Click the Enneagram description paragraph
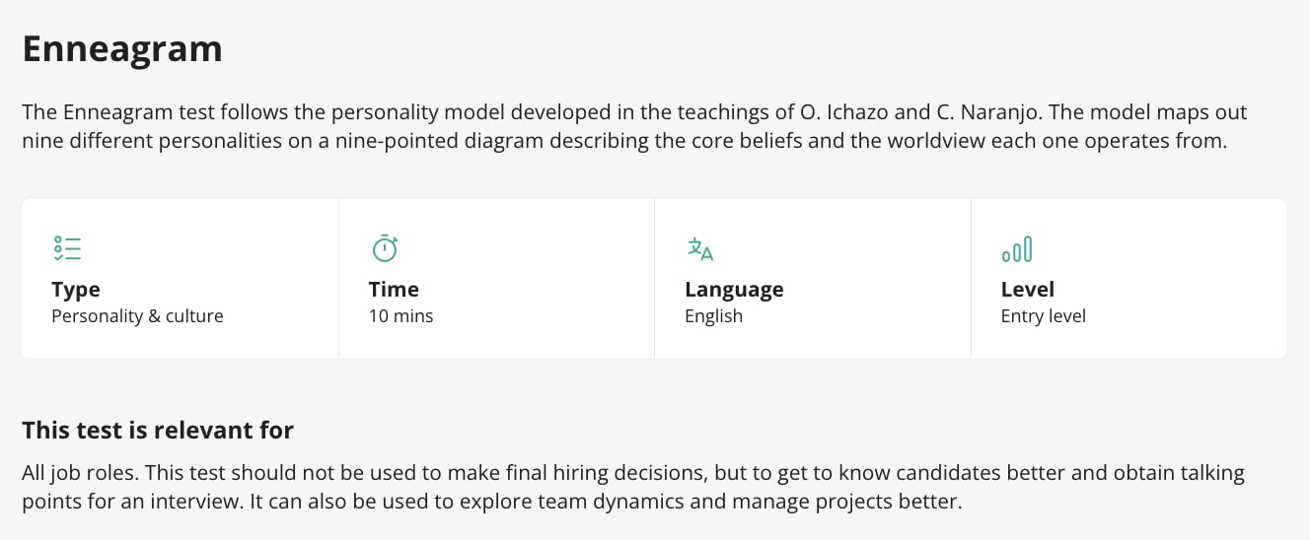1310x540 pixels. coord(634,126)
